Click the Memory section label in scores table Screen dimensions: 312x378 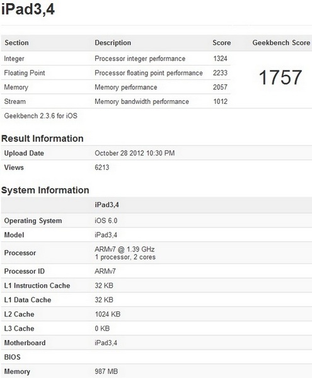pyautogui.click(x=16, y=88)
